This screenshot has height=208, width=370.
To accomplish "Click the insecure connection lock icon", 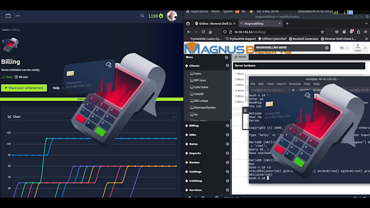I will 230,32.
